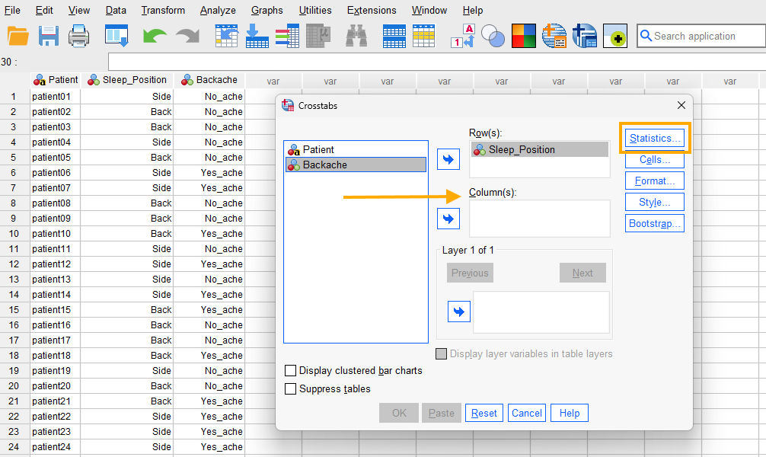This screenshot has width=766, height=457.
Task: Save the dataset using the disk icon
Action: tap(48, 36)
